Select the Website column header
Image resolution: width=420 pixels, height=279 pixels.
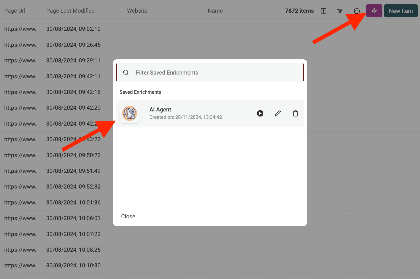pos(137,11)
